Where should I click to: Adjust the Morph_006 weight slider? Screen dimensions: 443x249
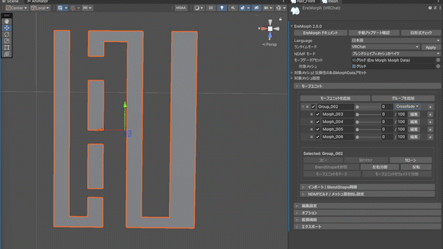(x=368, y=137)
